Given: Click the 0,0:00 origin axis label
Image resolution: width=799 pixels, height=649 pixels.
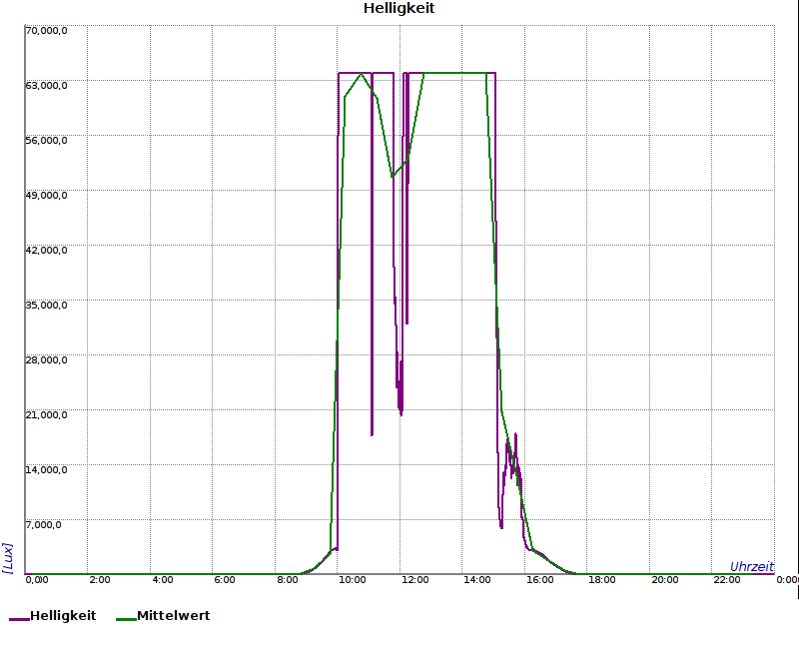Looking at the screenshot, I should [37, 580].
